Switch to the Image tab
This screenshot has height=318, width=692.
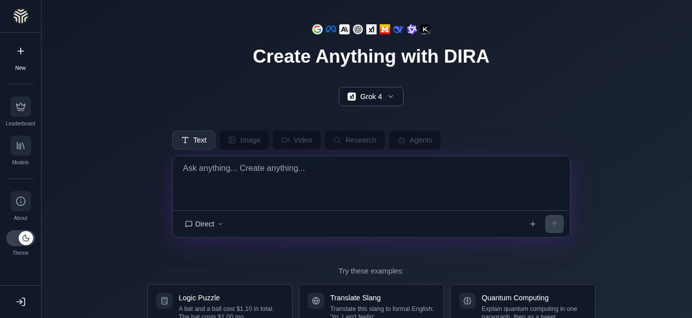point(244,140)
